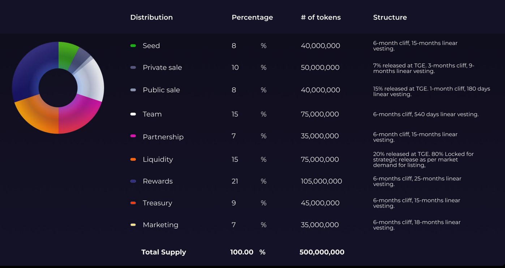Click the Distribution column header
This screenshot has height=268, width=505.
click(151, 17)
